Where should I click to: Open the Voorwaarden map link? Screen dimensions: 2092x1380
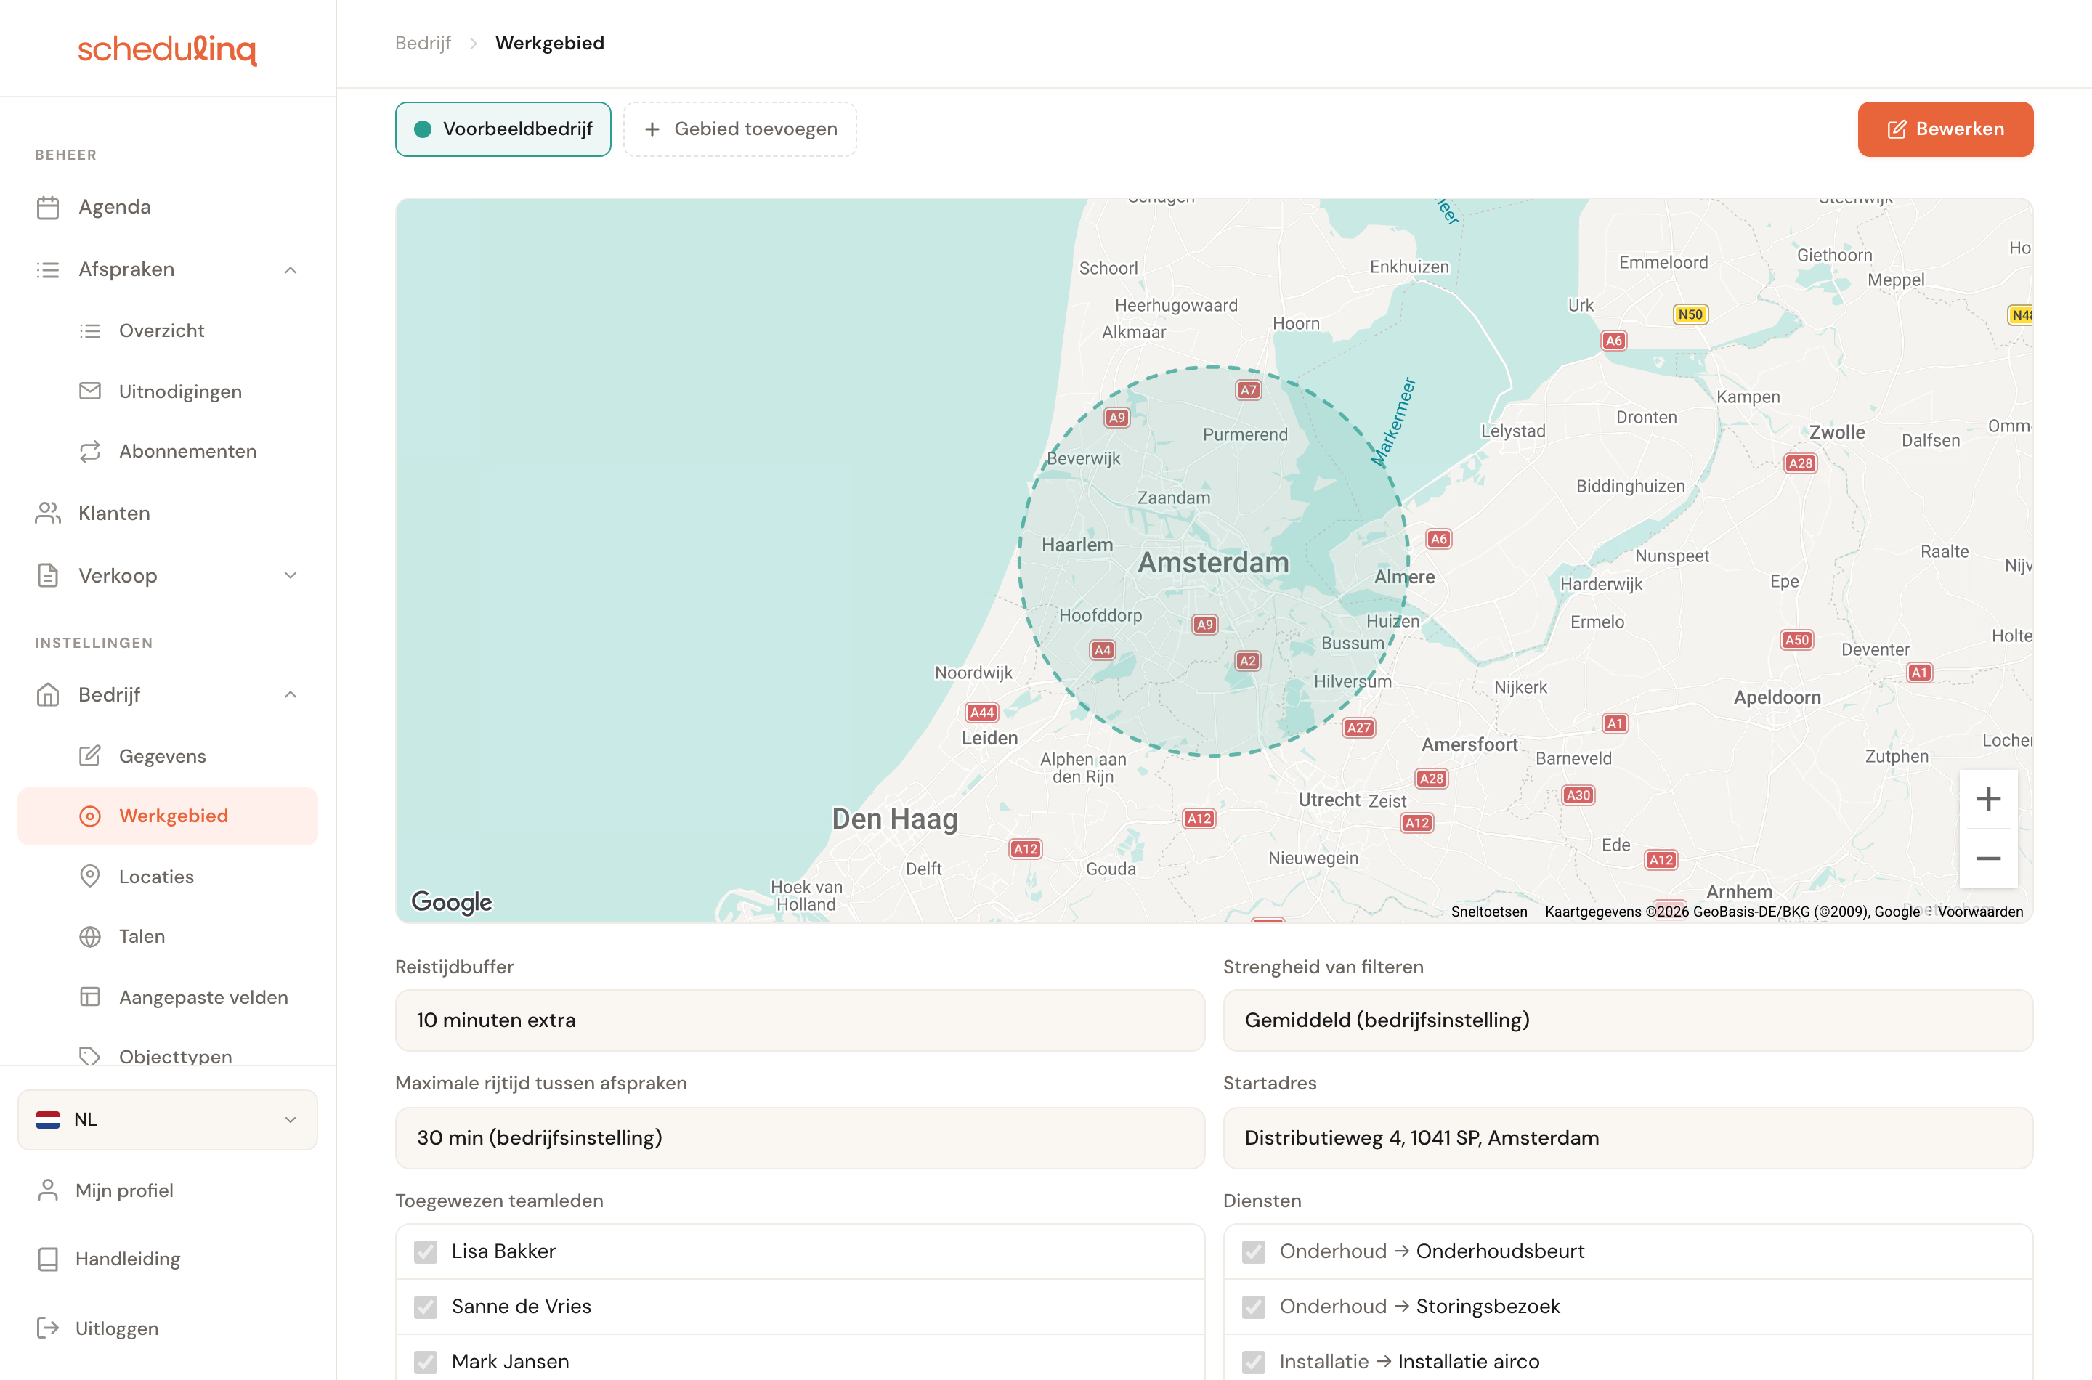tap(1980, 912)
